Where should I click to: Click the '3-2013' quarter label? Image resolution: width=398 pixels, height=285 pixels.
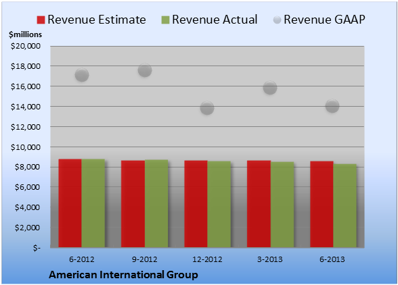pos(270,259)
